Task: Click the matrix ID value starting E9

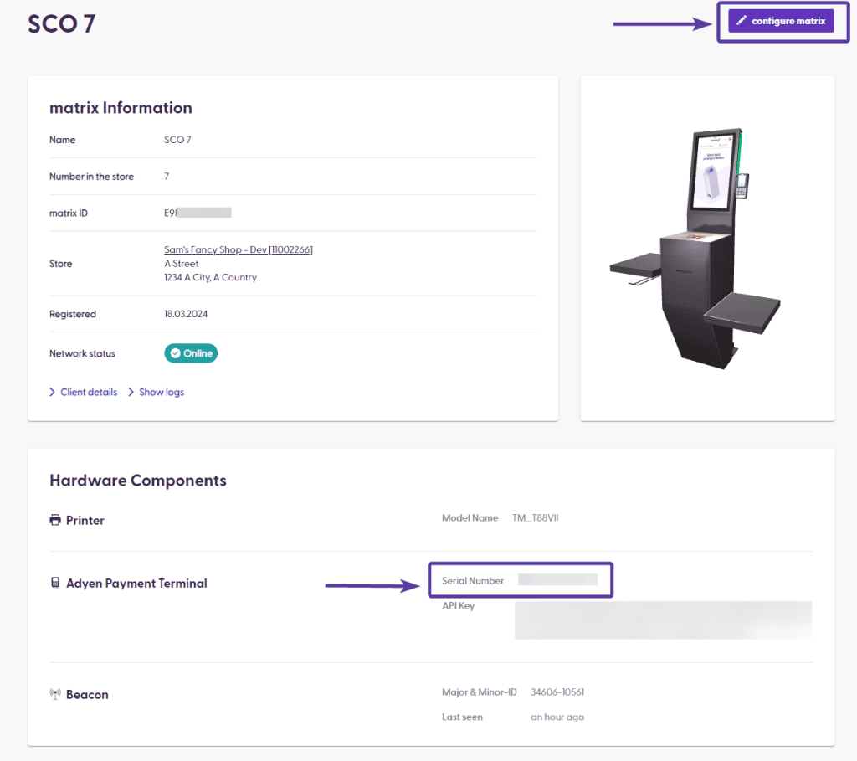Action: point(198,213)
